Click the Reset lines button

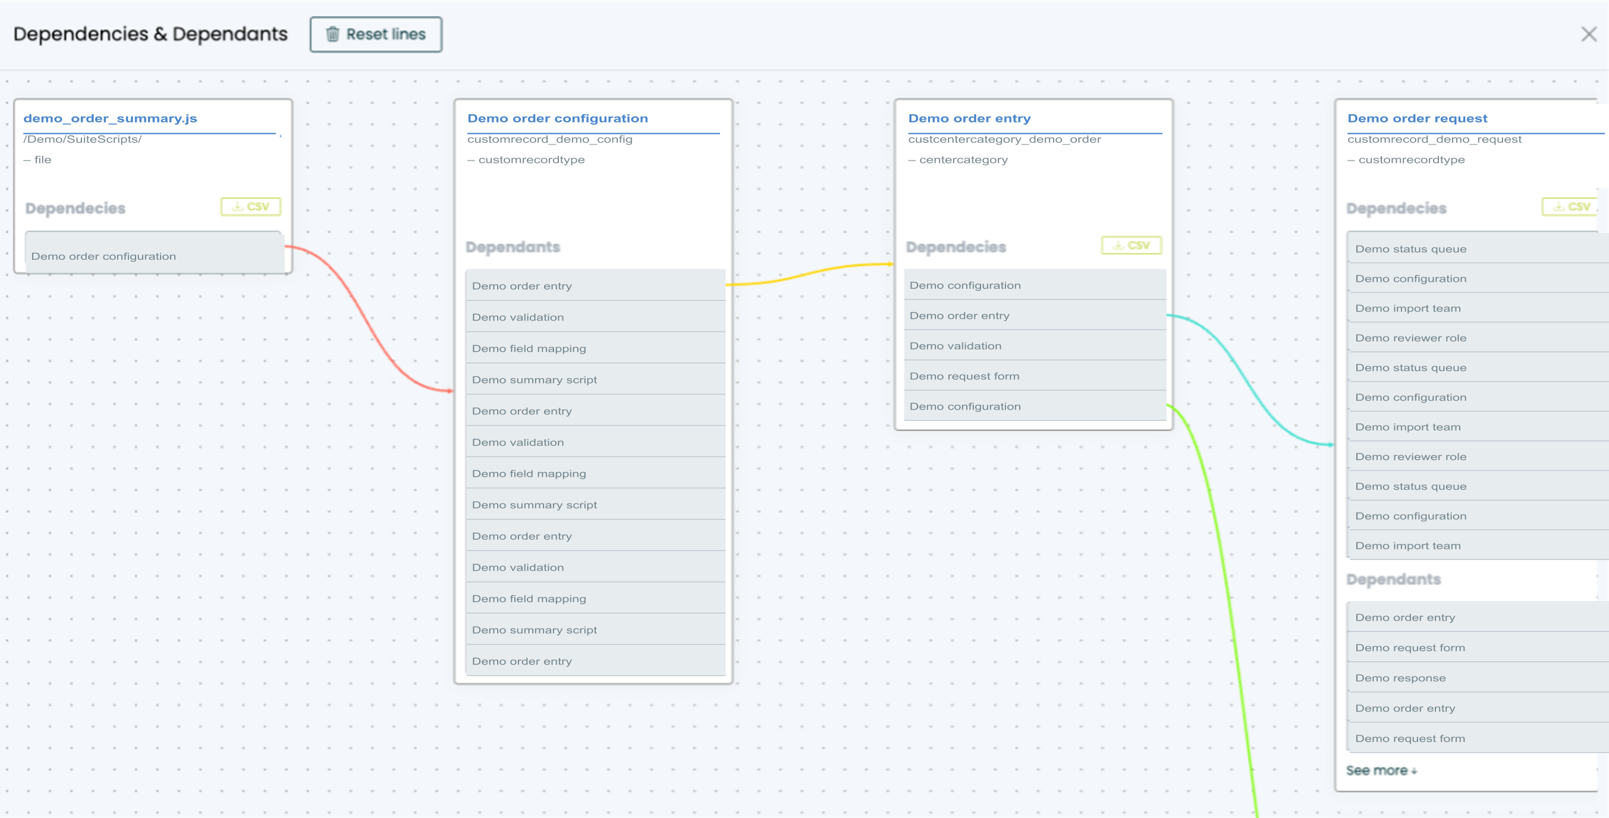[x=375, y=34]
